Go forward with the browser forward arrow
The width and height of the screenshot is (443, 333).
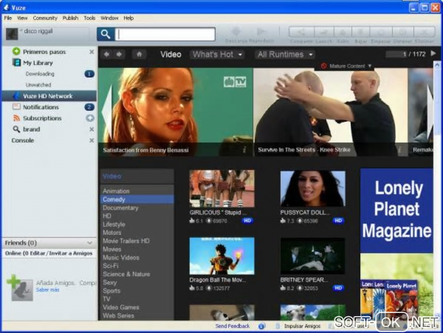pyautogui.click(x=119, y=54)
